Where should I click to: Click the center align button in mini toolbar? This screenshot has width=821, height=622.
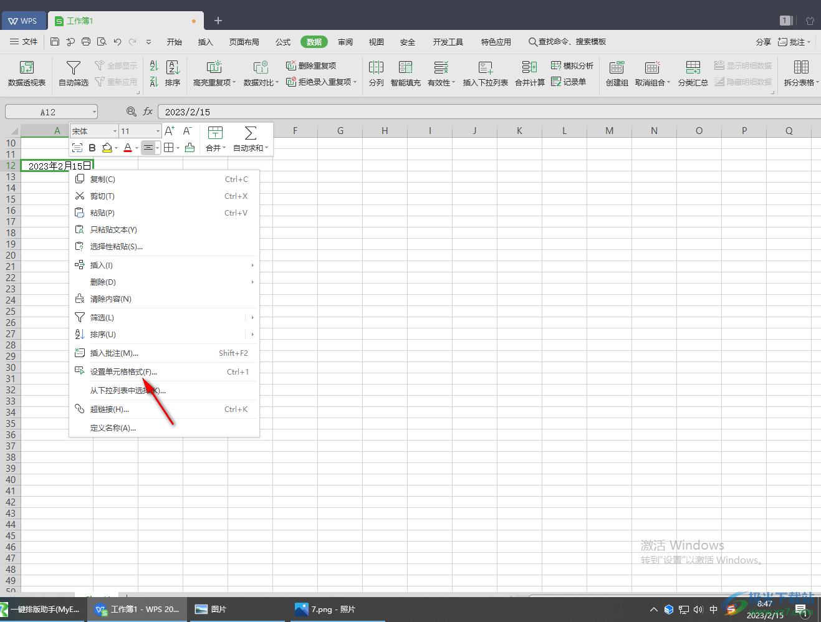point(148,148)
